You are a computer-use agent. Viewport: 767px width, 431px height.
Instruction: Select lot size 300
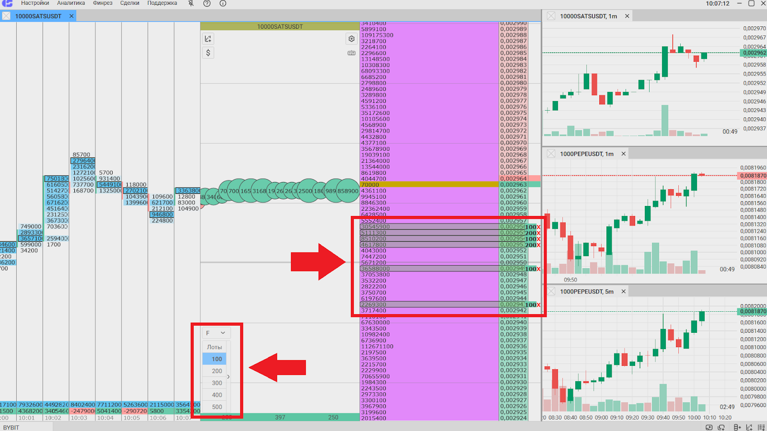214,383
